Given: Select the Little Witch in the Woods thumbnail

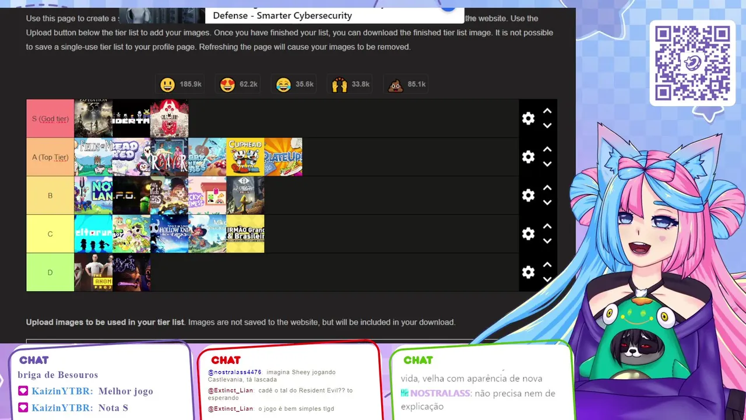Looking at the screenshot, I should [x=169, y=195].
